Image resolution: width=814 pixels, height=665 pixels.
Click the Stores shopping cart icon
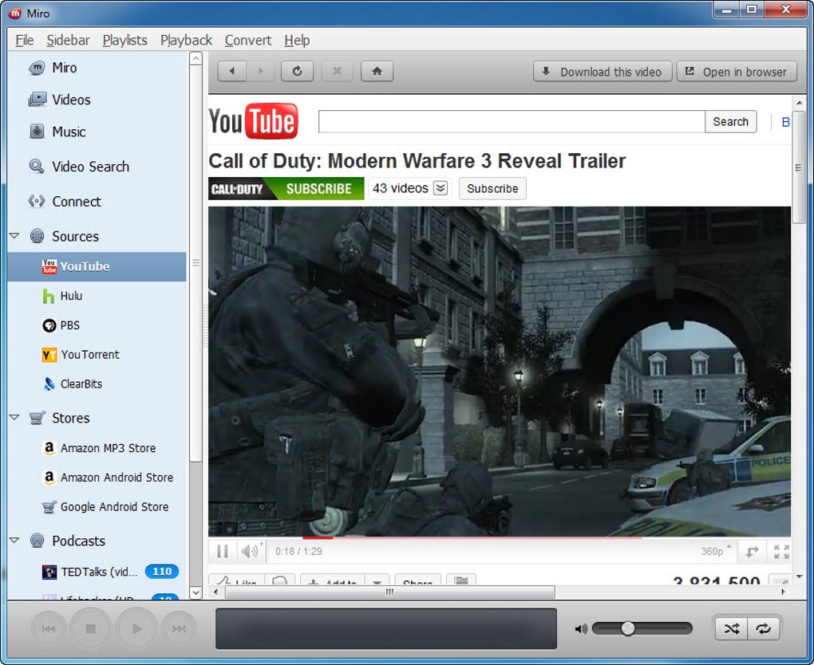coord(37,418)
